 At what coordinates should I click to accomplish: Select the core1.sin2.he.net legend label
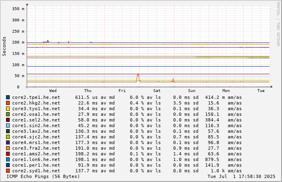tap(36, 126)
